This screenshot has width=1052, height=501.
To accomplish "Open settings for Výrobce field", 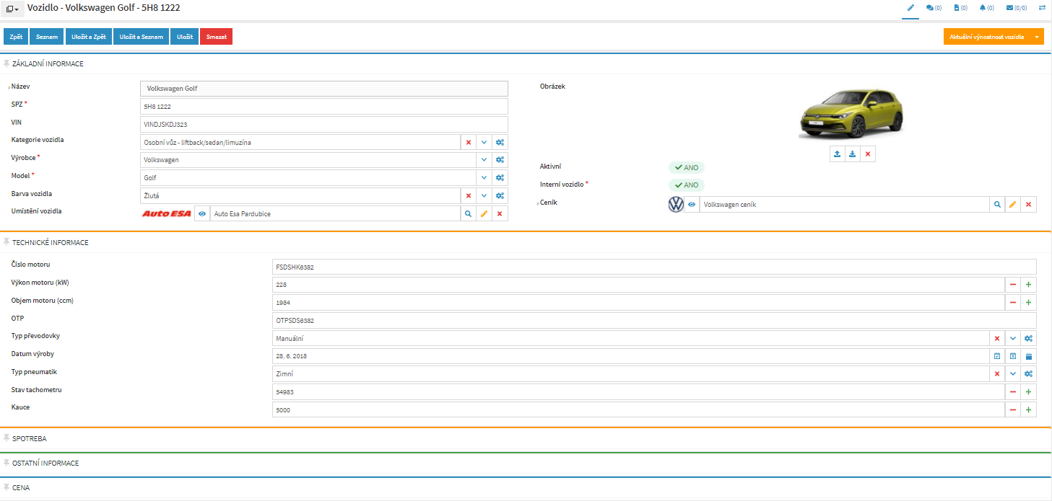I will [x=500, y=160].
